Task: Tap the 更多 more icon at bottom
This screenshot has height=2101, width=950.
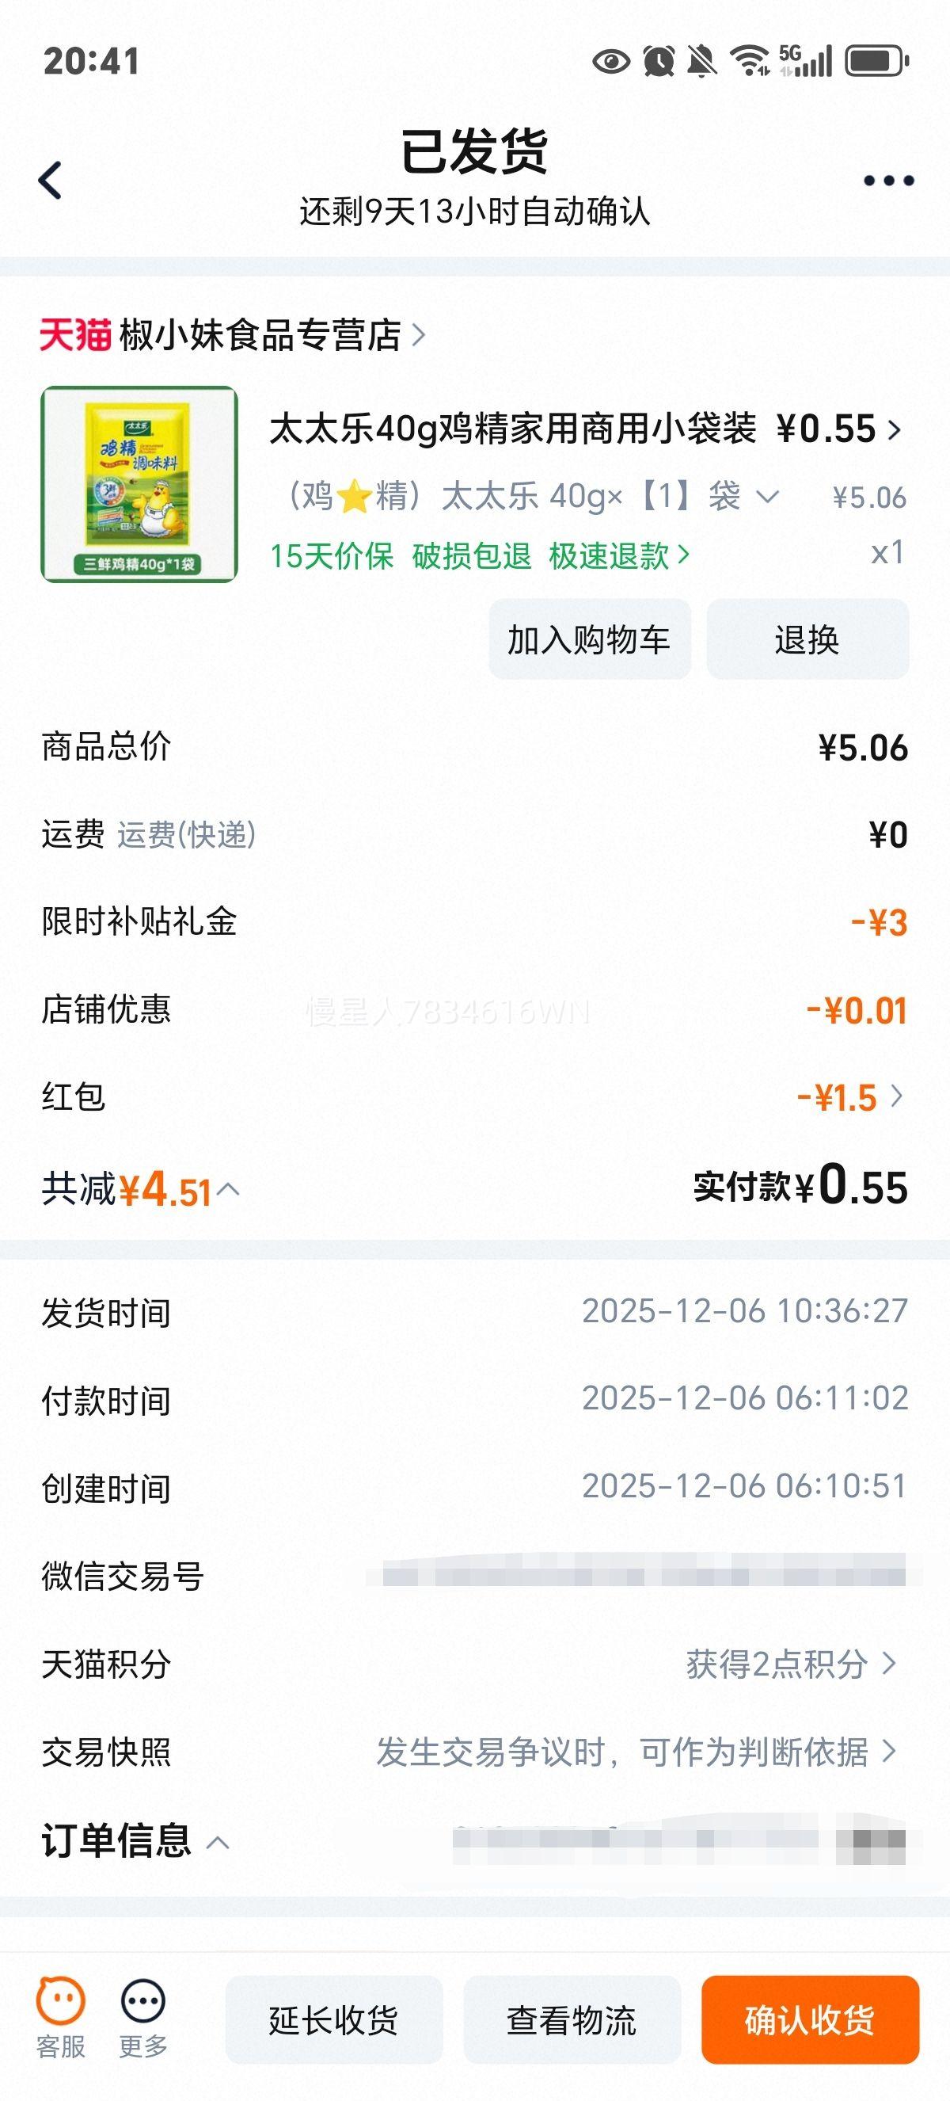Action: 143,2017
